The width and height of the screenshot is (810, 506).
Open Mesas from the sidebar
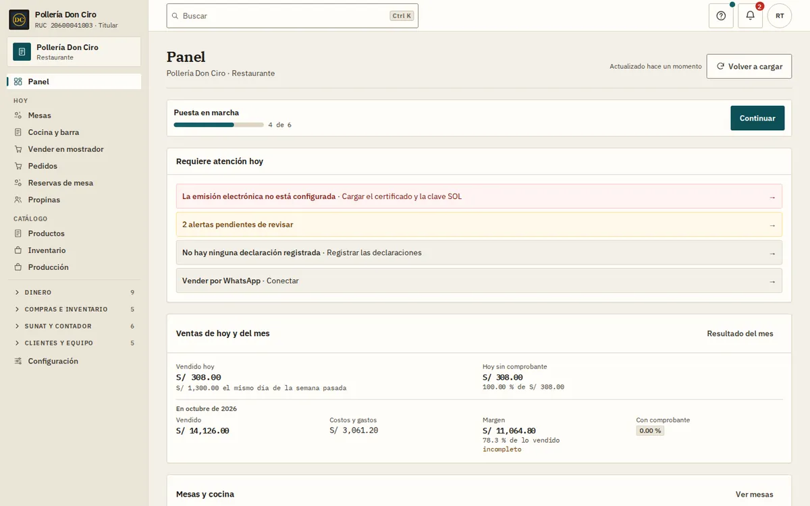(x=74, y=115)
